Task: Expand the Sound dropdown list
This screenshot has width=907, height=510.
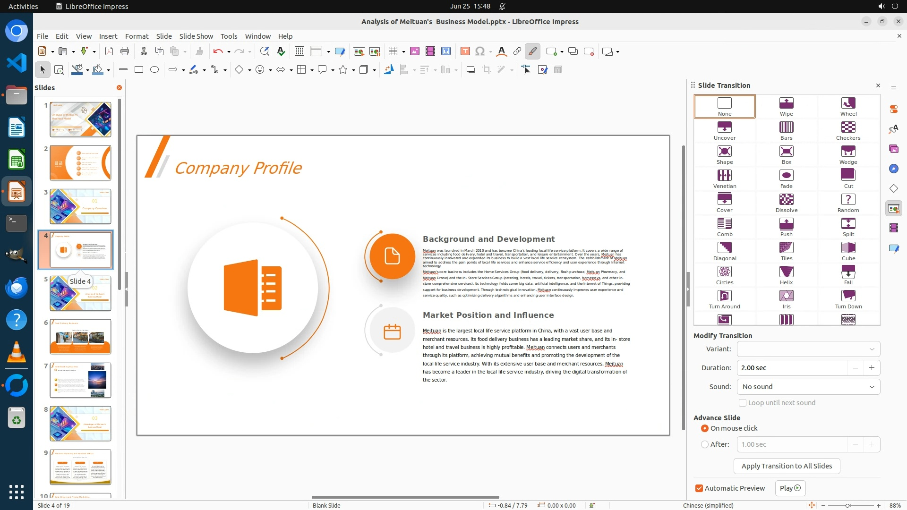Action: tap(808, 387)
